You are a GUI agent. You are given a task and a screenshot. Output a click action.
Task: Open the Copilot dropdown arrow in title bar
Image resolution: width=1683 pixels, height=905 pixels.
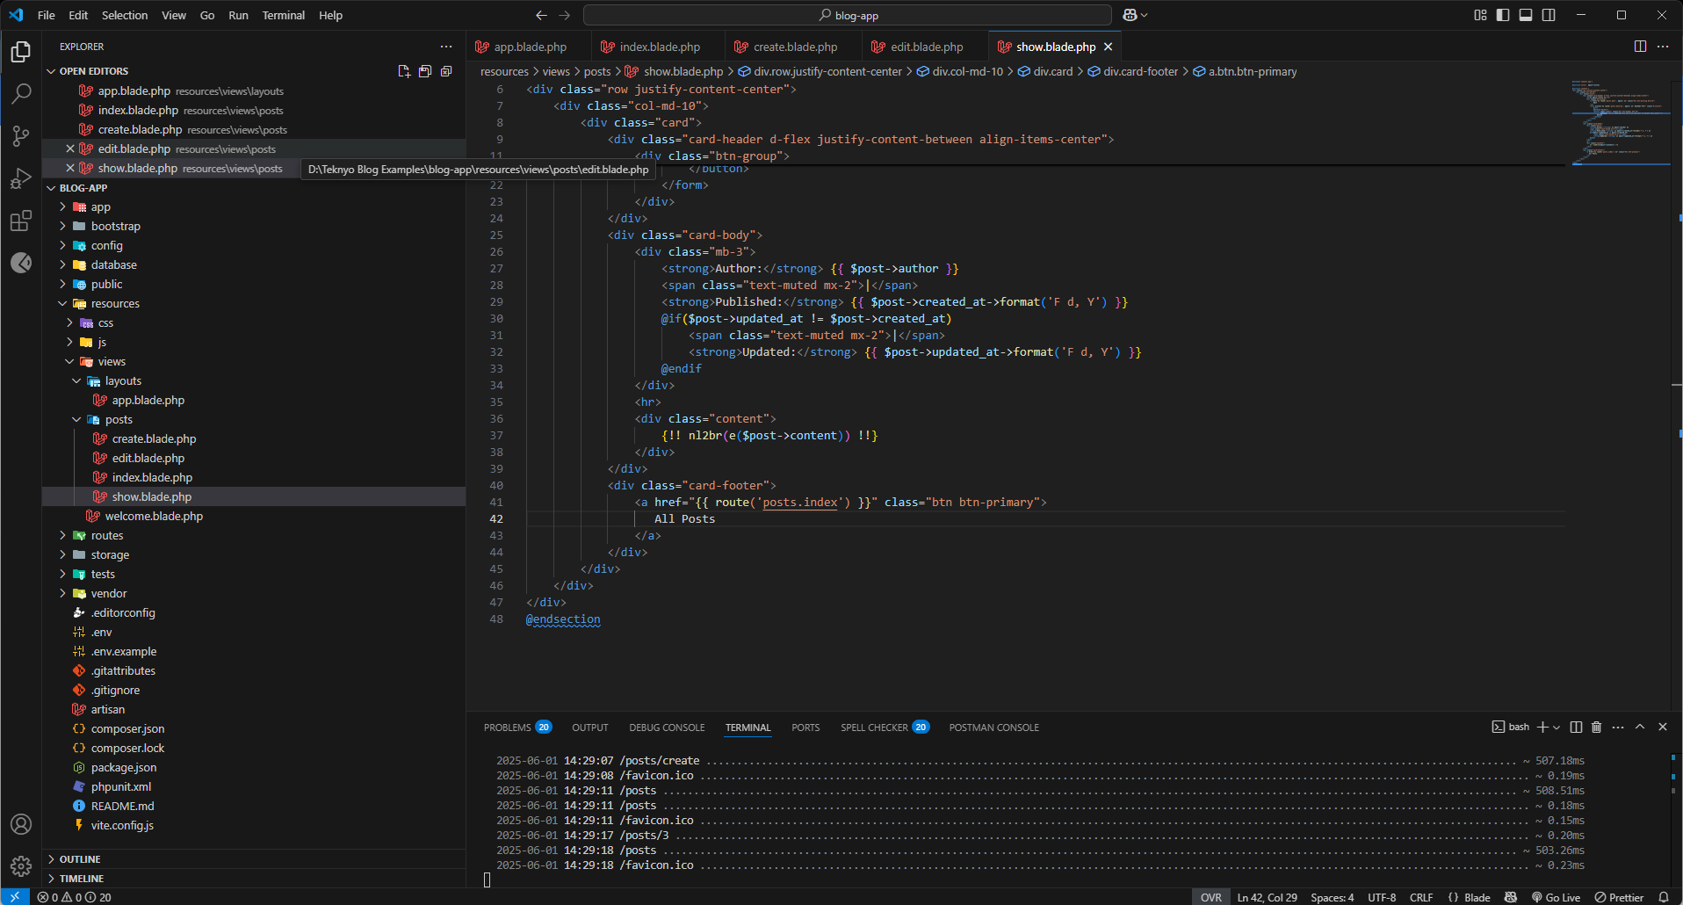click(1144, 15)
